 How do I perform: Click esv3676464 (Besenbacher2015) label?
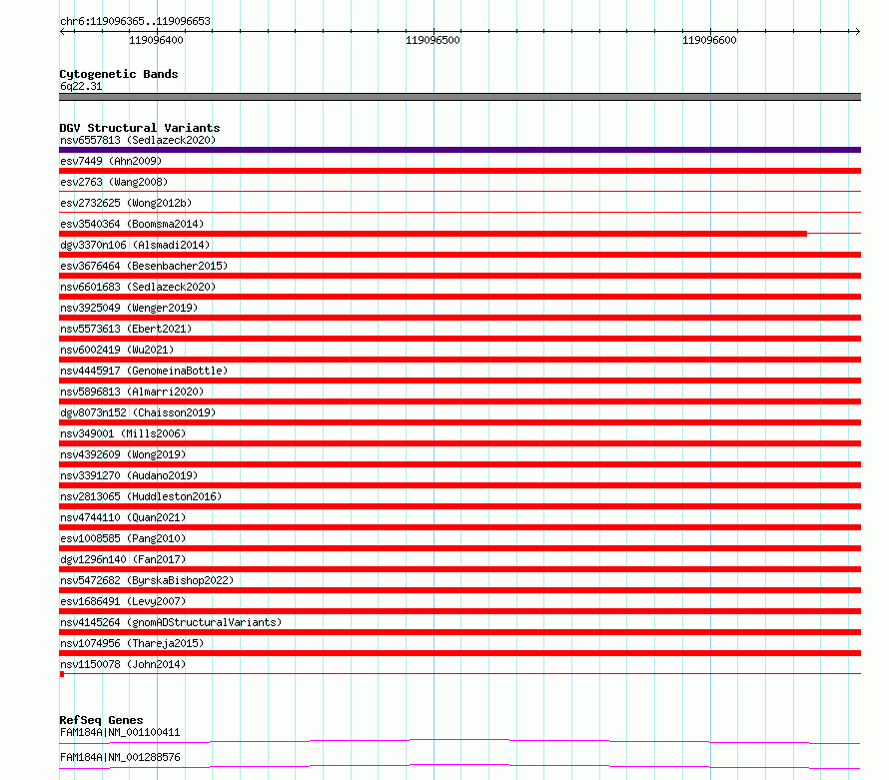coord(144,266)
